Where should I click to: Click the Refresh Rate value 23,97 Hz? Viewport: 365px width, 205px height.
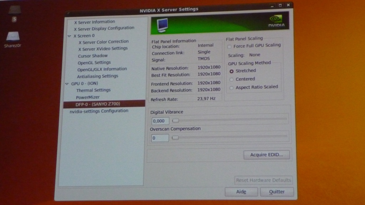coord(206,99)
